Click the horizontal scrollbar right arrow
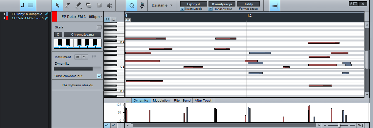The height and width of the screenshot is (128, 373). point(319,125)
